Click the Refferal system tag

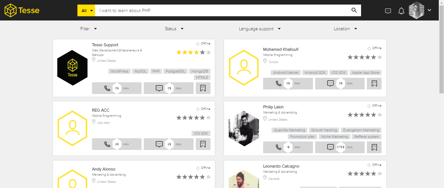[x=367, y=137]
